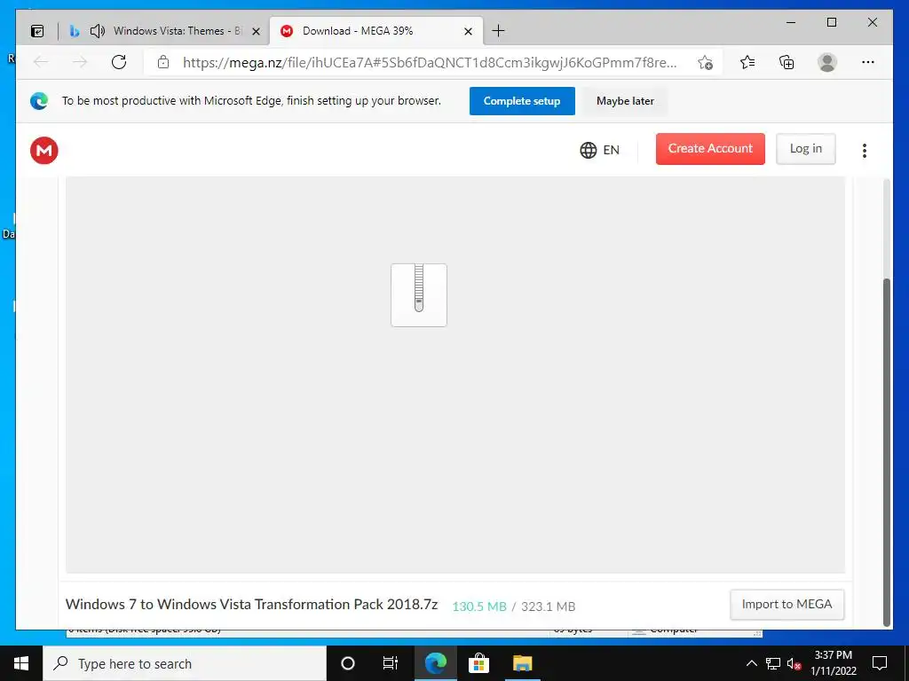
Task: Click Complete setup button
Action: tap(522, 101)
